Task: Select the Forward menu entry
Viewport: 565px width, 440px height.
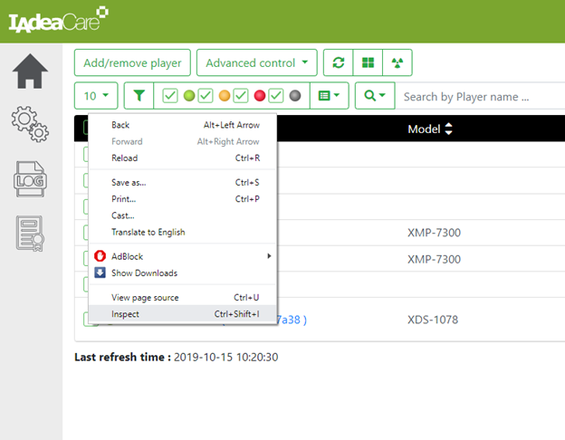Action: coord(183,141)
